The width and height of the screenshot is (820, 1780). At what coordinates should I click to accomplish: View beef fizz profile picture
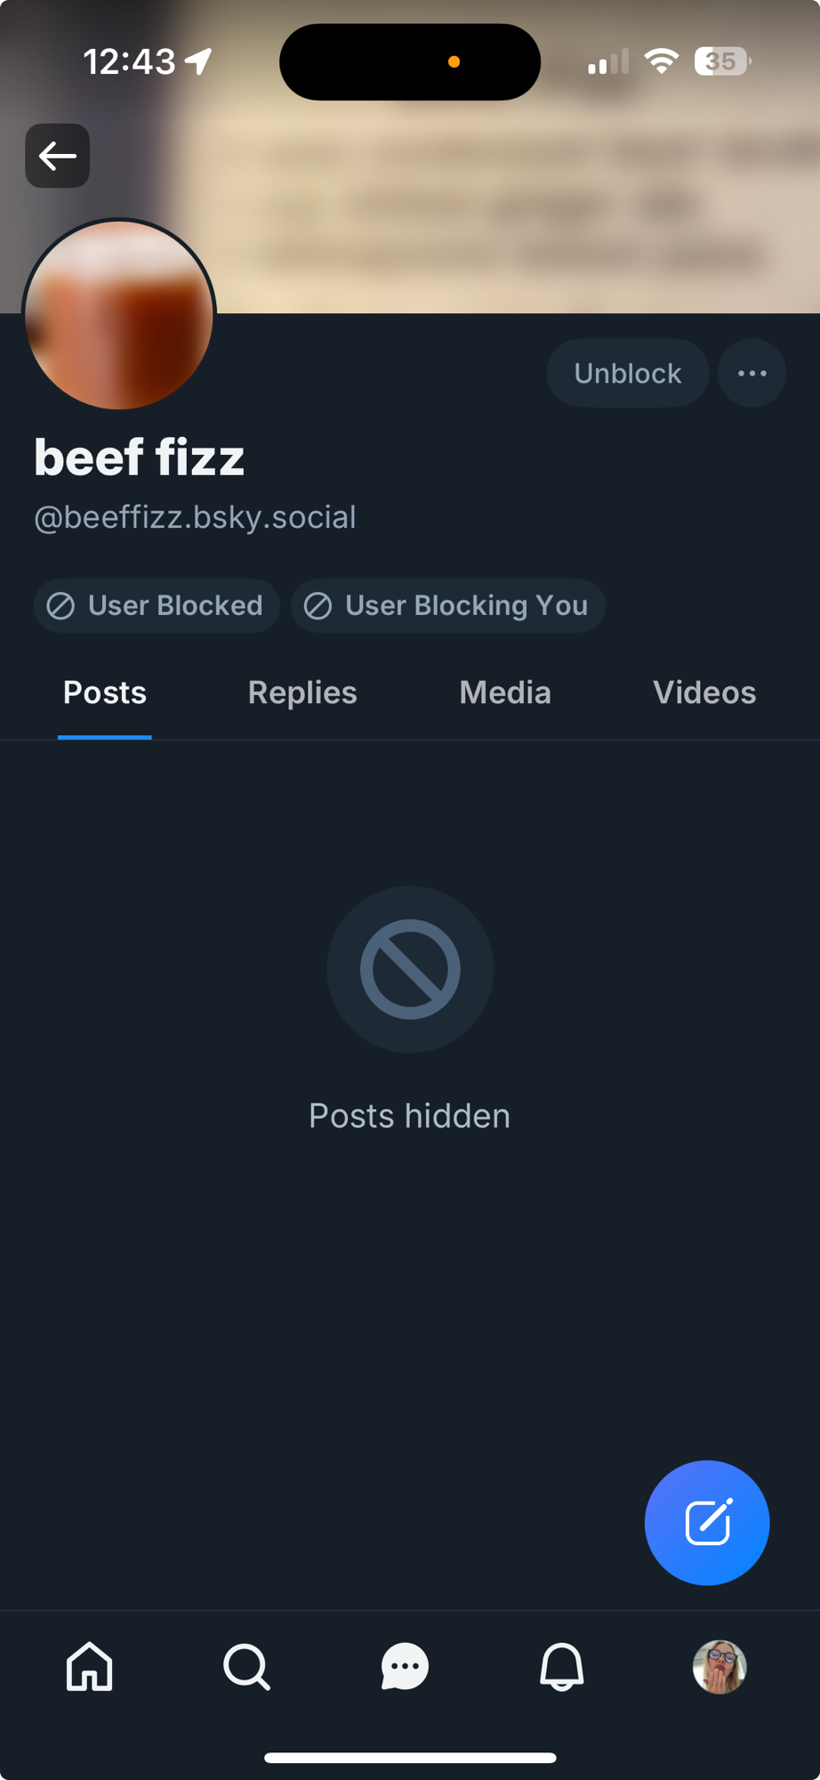coord(119,315)
